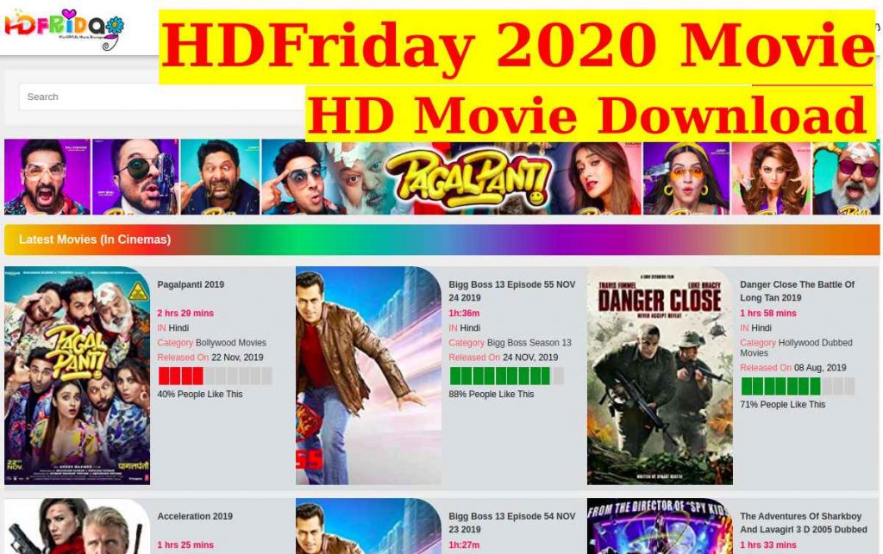Open the Pagalpanti 2019 title link
Screen dimensions: 883x554
[x=191, y=284]
